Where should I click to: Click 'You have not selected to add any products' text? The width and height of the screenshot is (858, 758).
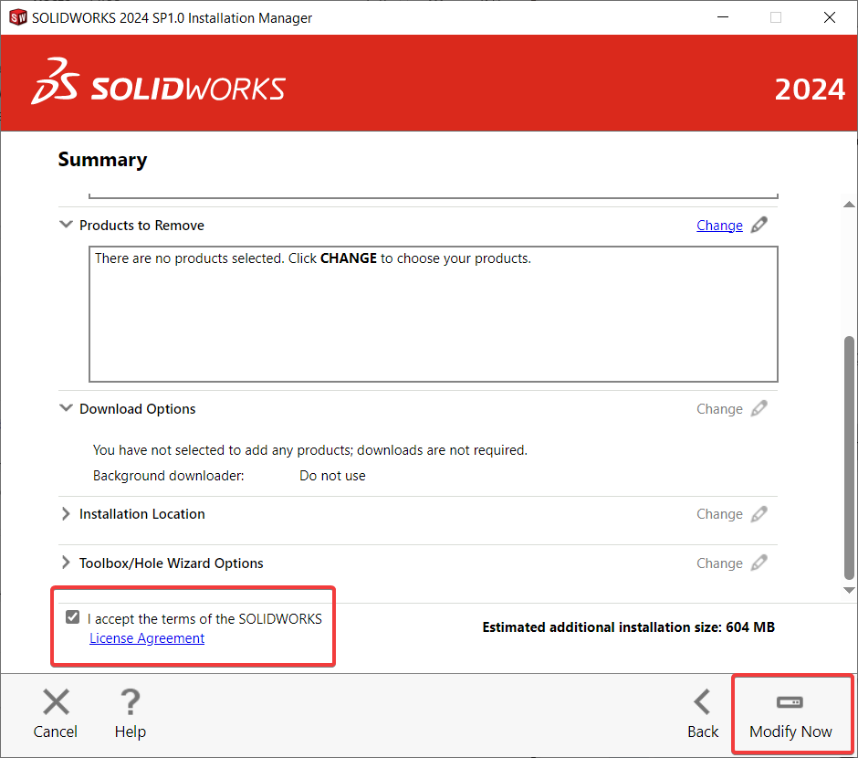310,450
